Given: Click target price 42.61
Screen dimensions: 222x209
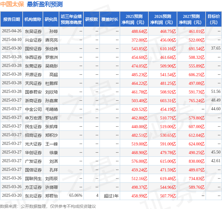Looking at the screenshot, I should (x=216, y=161).
